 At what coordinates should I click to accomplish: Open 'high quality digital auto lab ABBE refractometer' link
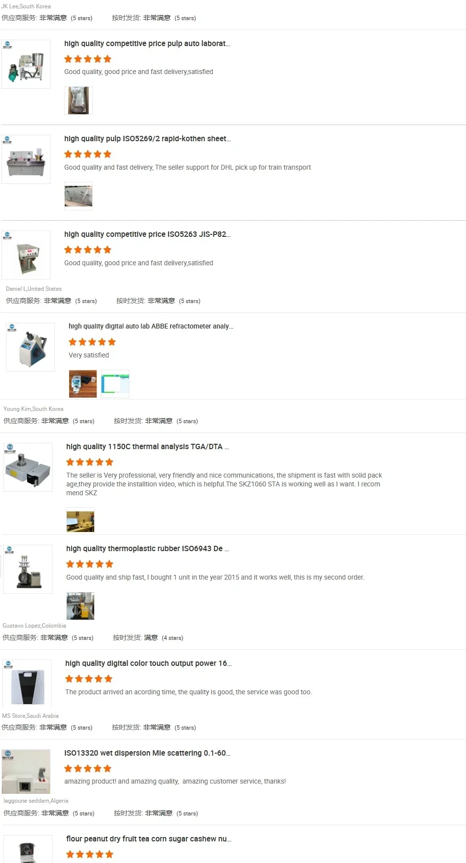pyautogui.click(x=151, y=326)
